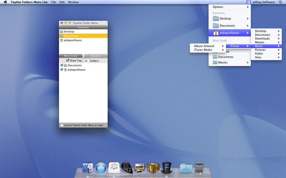Select iTunes in the submenu

[x=238, y=46]
